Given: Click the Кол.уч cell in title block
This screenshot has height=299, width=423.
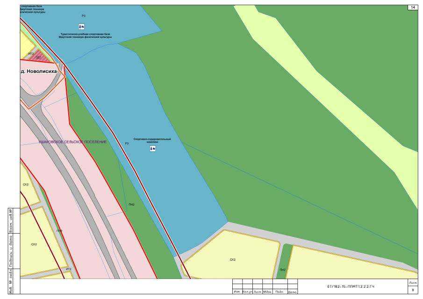Looking at the screenshot, I should tap(248, 292).
